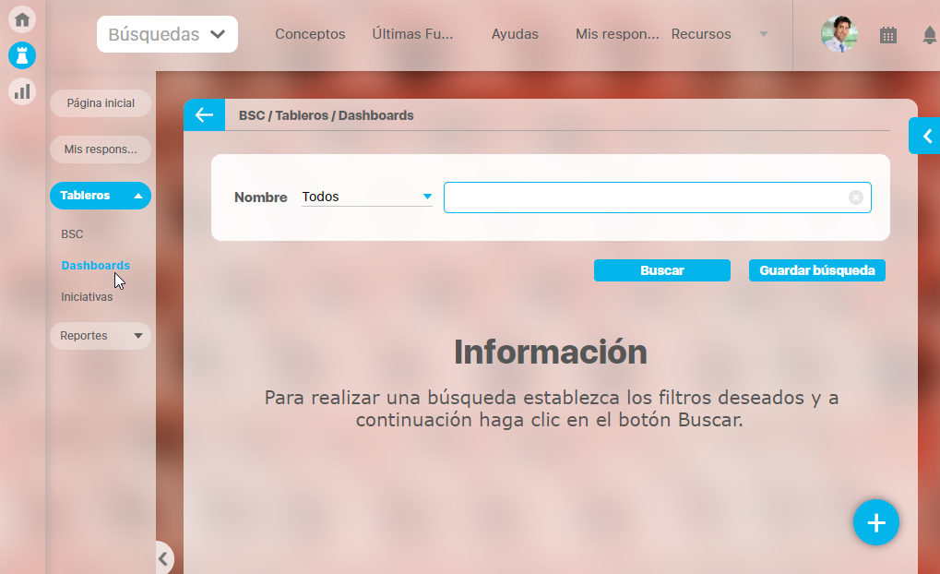Open the Conceptos menu

pos(310,34)
